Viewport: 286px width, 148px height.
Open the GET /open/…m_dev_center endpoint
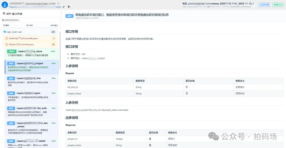[x=31, y=128]
